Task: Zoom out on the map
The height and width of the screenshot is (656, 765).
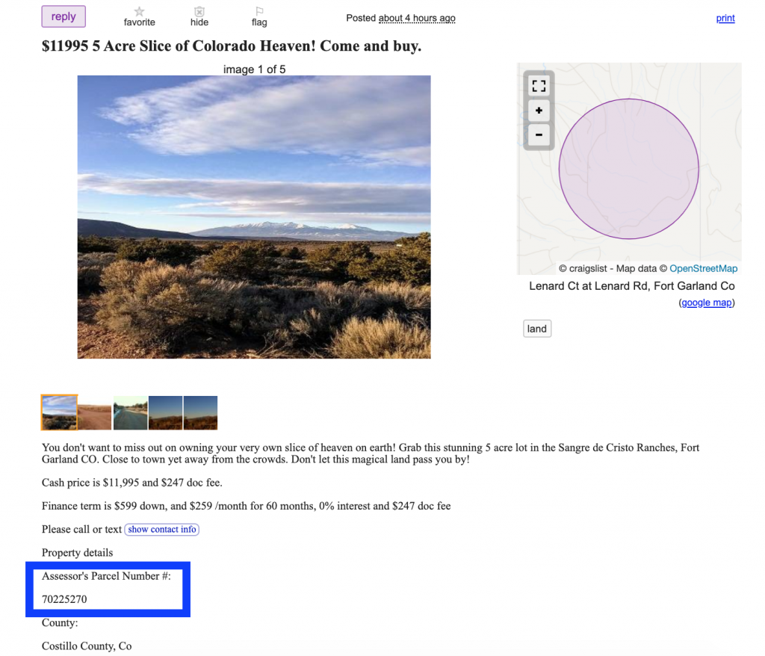Action: click(x=539, y=134)
